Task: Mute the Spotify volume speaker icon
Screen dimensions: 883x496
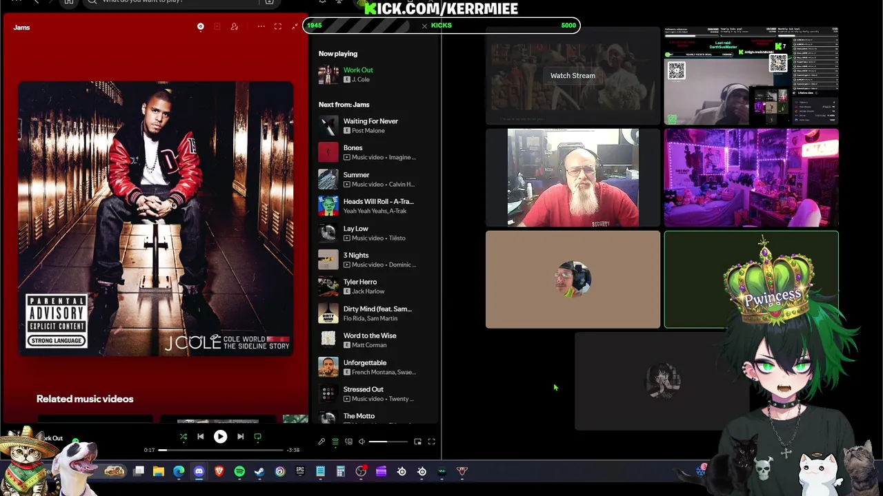Action: point(361,442)
